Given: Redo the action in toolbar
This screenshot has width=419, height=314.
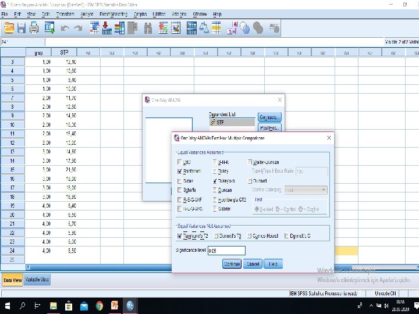Looking at the screenshot, I should click(78, 28).
